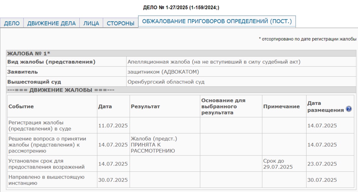358x192 pixels.
Task: Go to the СТОРОНЫ tab
Action: tap(121, 23)
